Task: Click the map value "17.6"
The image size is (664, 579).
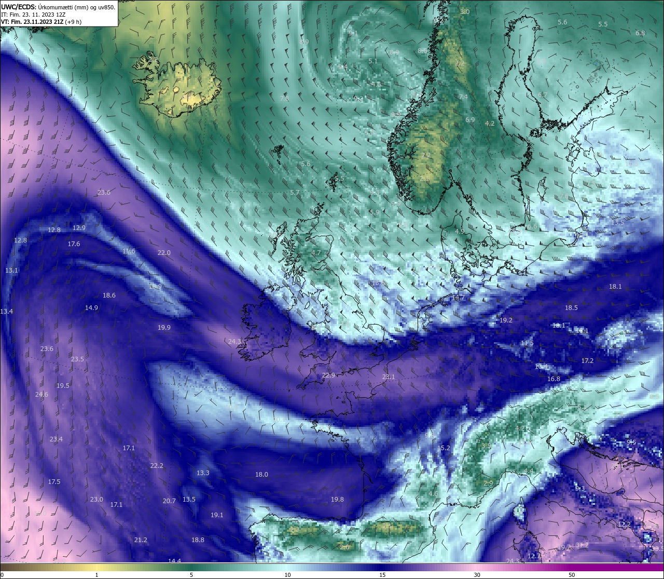Action: tap(74, 244)
